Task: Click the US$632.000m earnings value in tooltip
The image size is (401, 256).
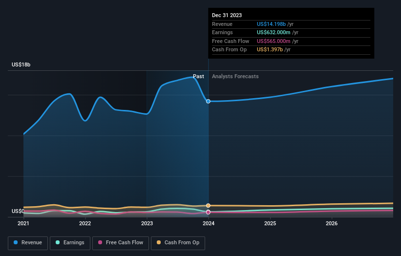Action: pyautogui.click(x=274, y=32)
